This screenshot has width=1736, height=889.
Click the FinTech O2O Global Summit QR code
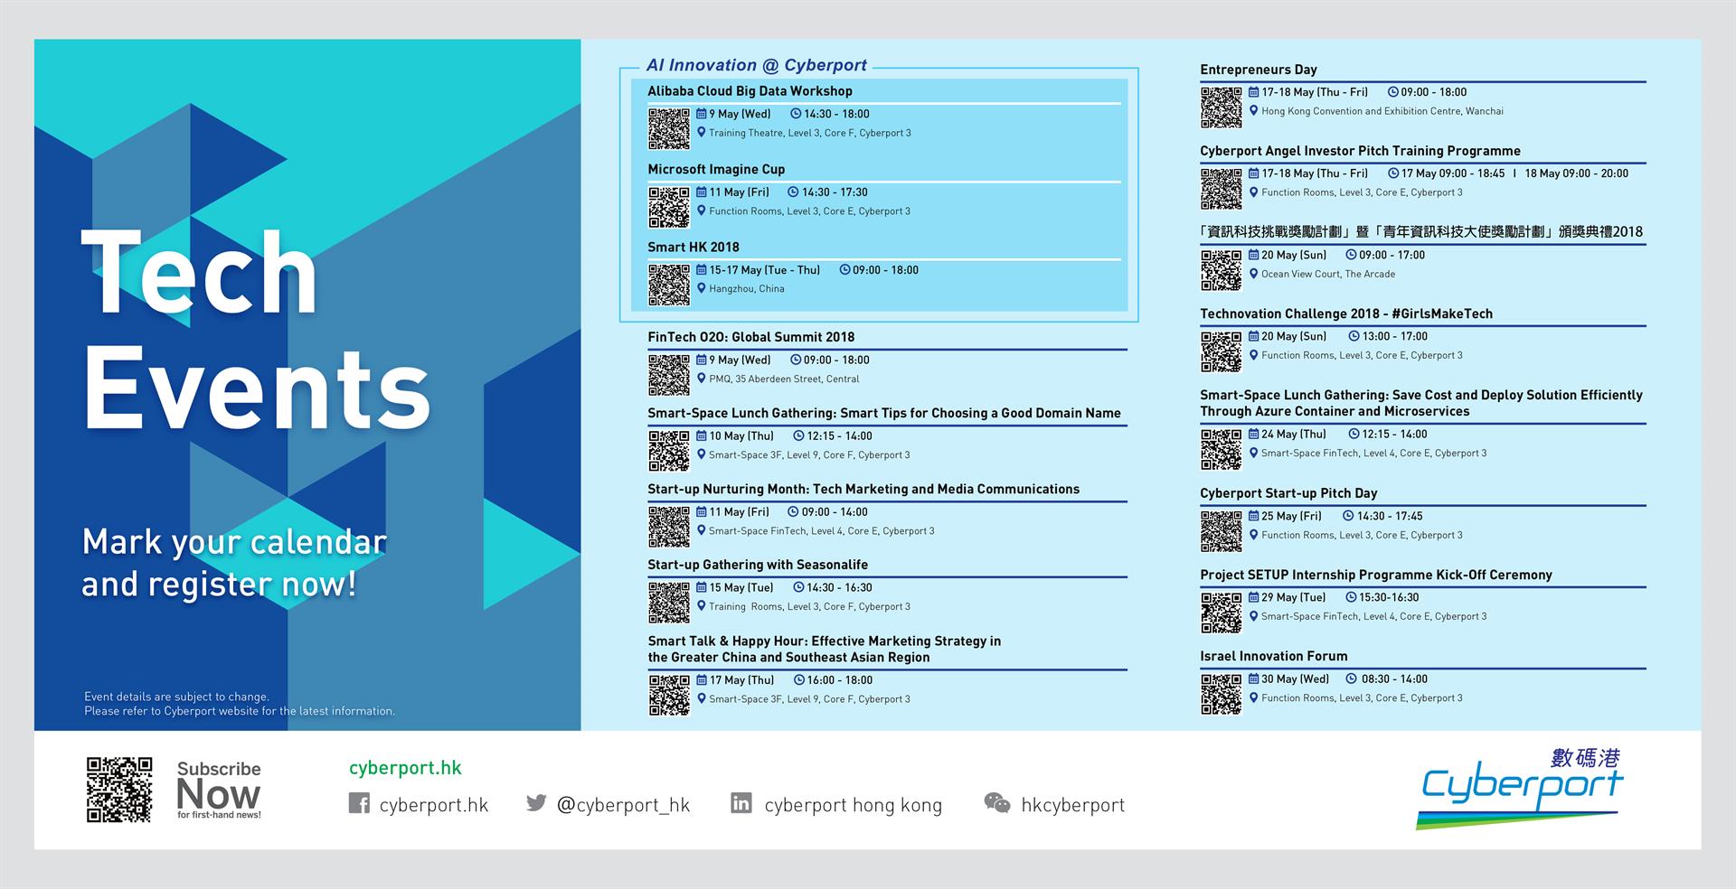point(669,374)
